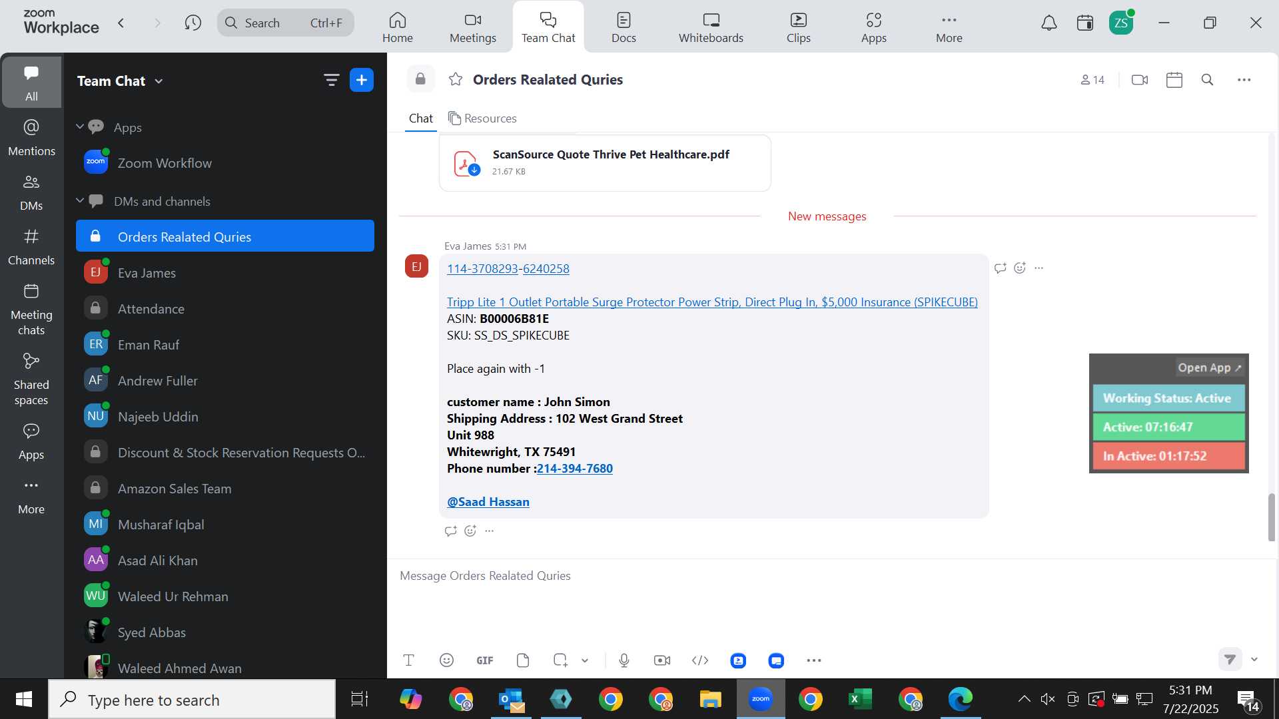Open order number link 114-3708293
This screenshot has width=1279, height=719.
click(482, 269)
